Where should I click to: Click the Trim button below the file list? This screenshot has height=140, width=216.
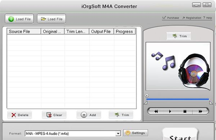pos(121,115)
